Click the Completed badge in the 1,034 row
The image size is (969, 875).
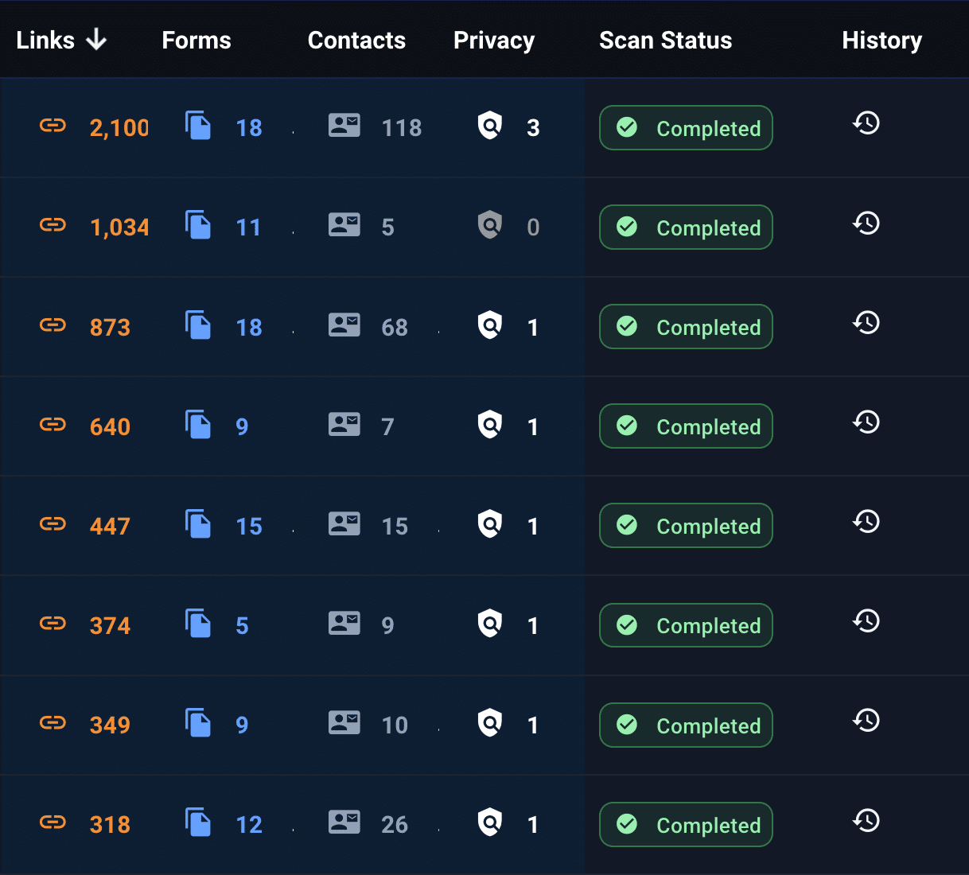686,227
